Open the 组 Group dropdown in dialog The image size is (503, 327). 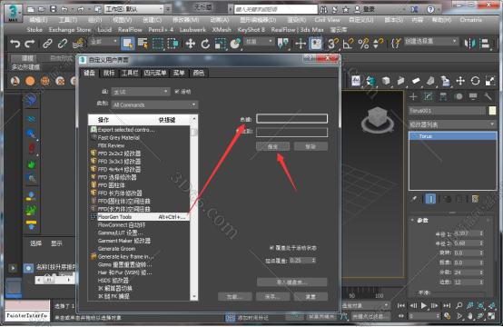(141, 92)
